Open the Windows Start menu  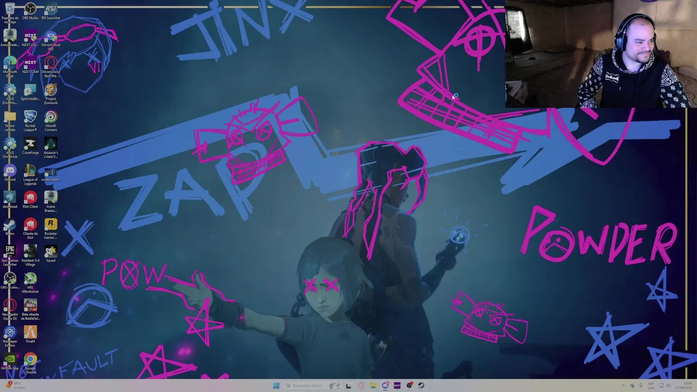tap(276, 385)
